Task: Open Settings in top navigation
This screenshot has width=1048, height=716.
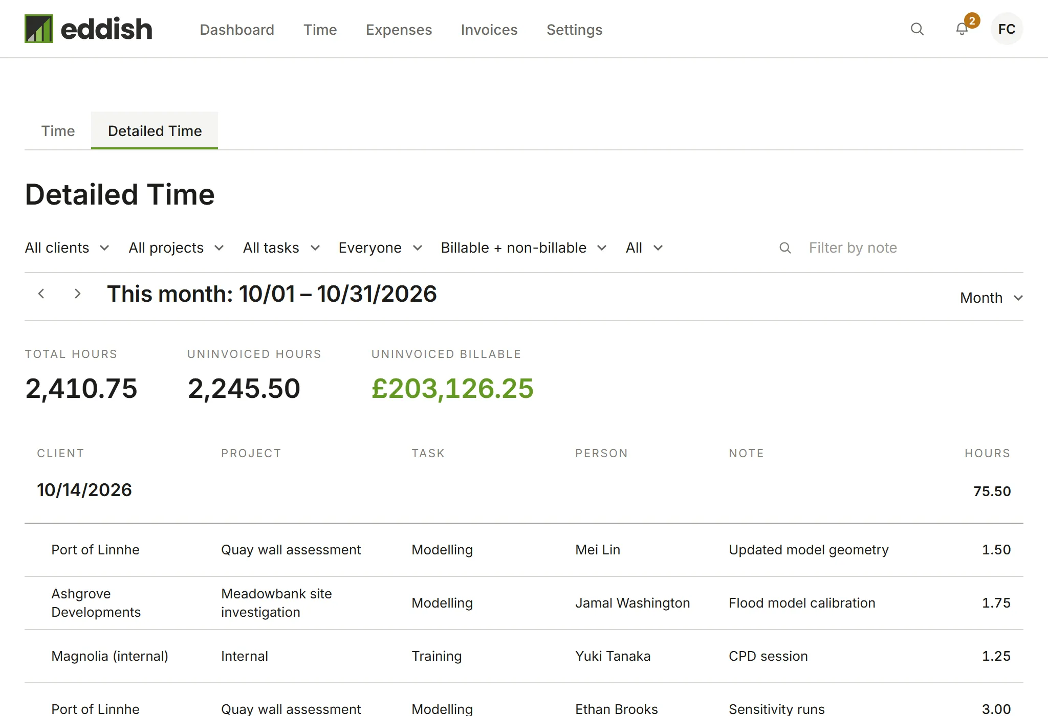Action: (x=574, y=30)
